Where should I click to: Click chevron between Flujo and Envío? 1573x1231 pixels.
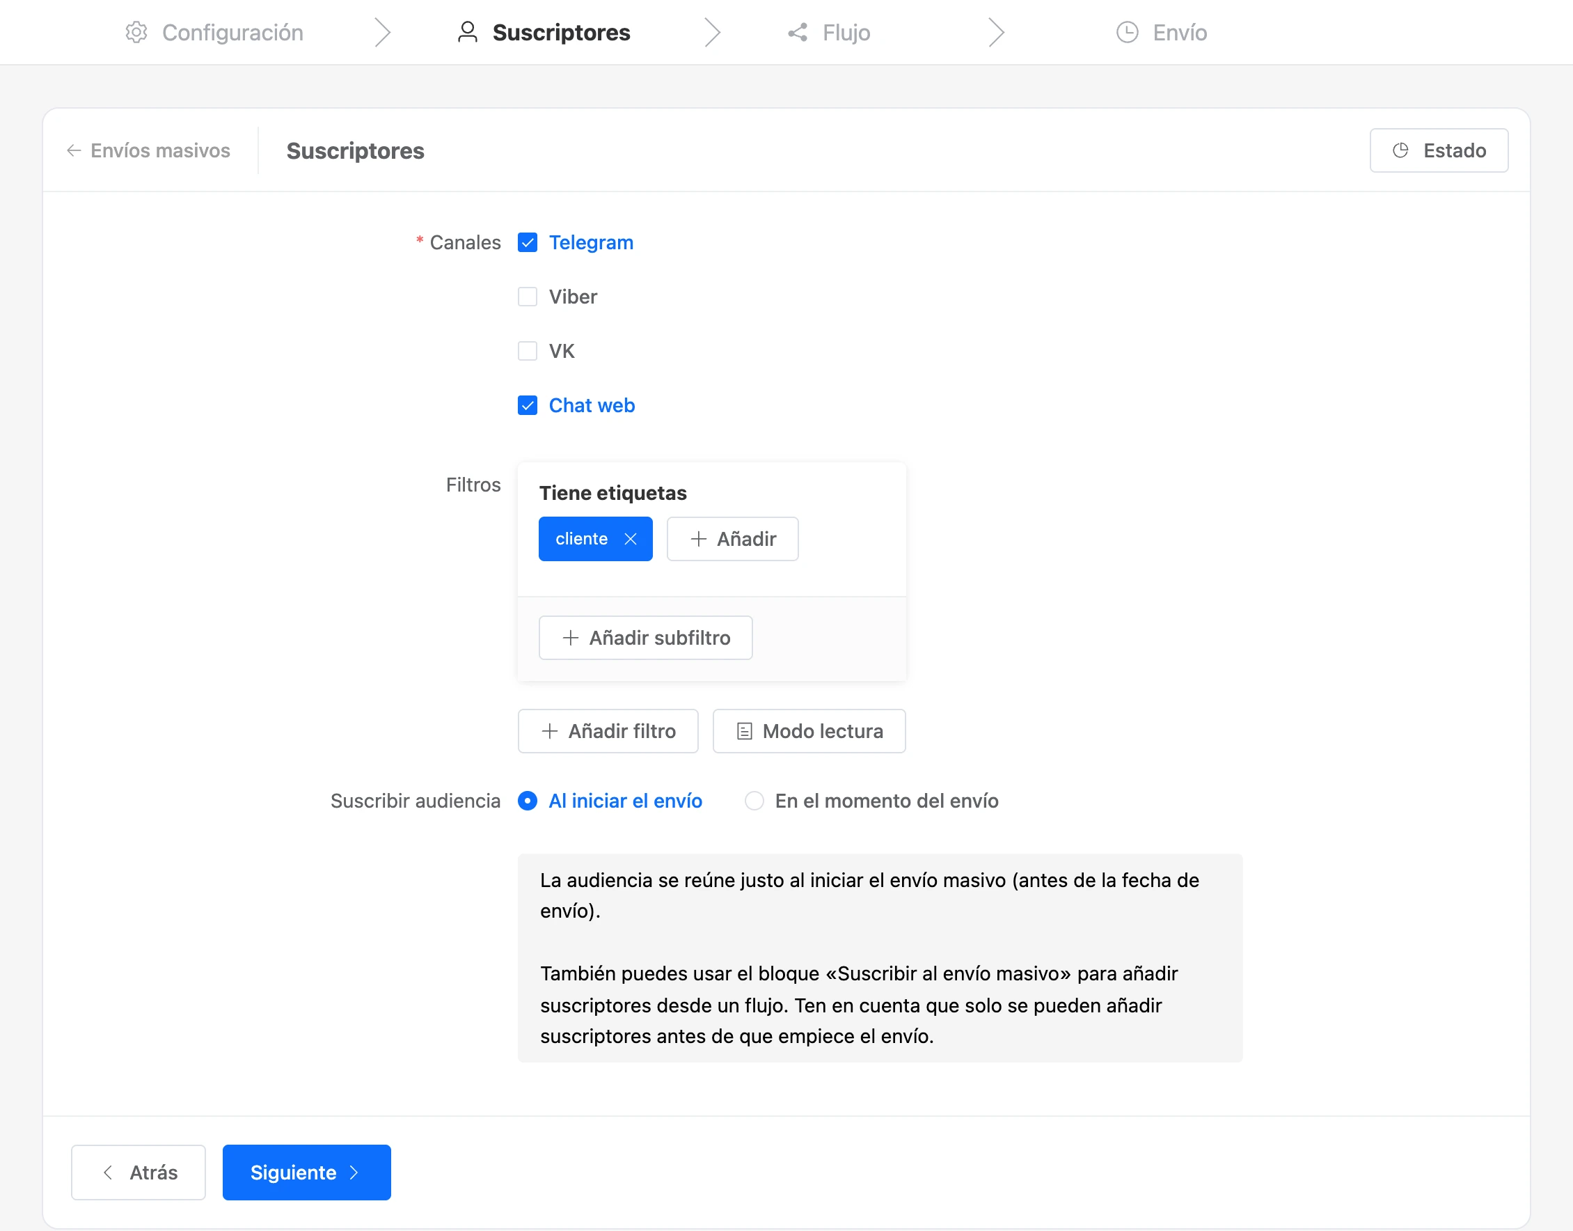(996, 33)
